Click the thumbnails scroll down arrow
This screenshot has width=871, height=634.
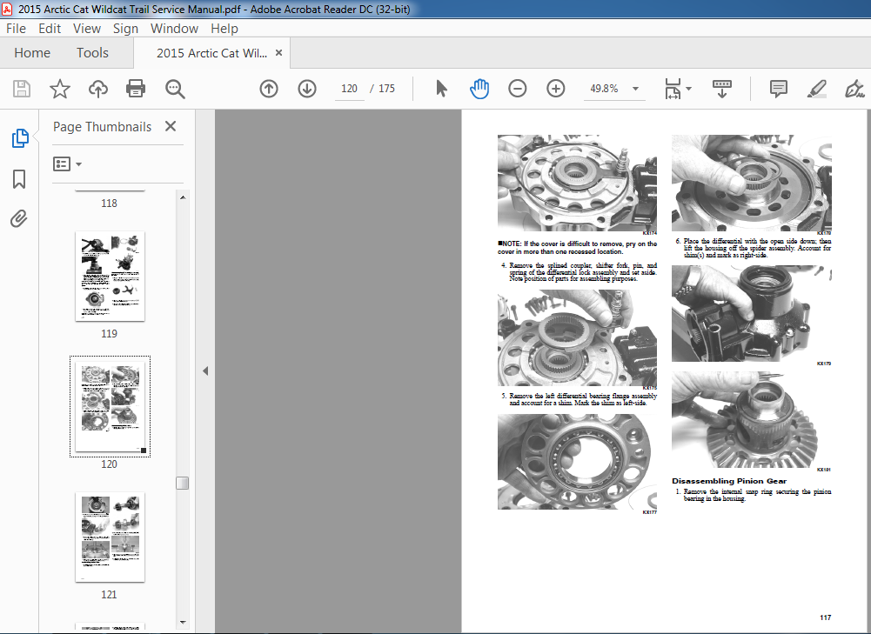click(183, 623)
